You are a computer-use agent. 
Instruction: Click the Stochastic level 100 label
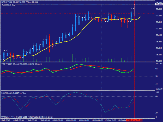157,92
